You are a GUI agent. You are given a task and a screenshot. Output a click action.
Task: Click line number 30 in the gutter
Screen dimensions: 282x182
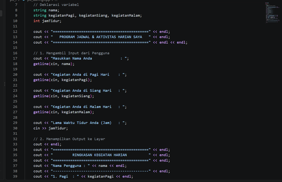click(x=15, y=128)
